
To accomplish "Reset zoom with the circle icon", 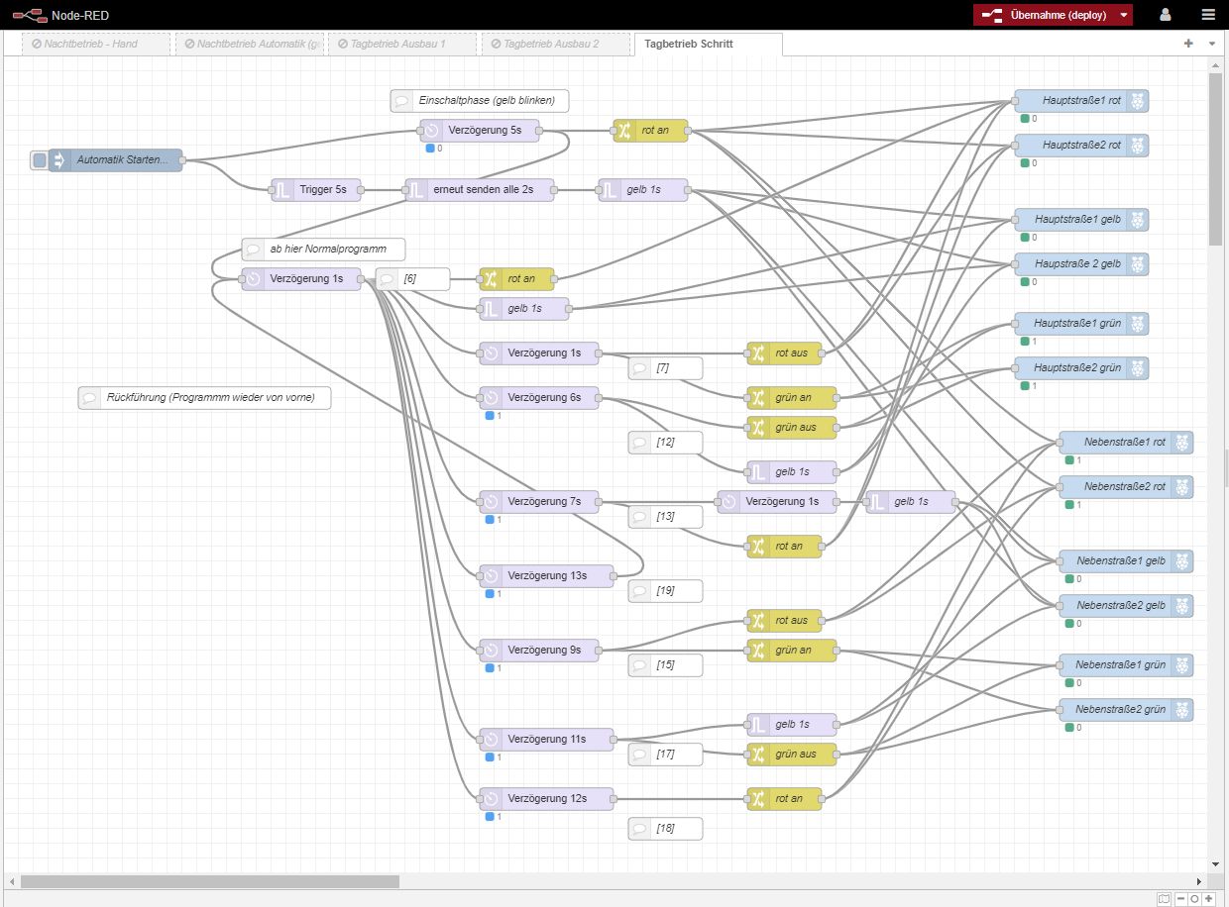I will (x=1194, y=898).
